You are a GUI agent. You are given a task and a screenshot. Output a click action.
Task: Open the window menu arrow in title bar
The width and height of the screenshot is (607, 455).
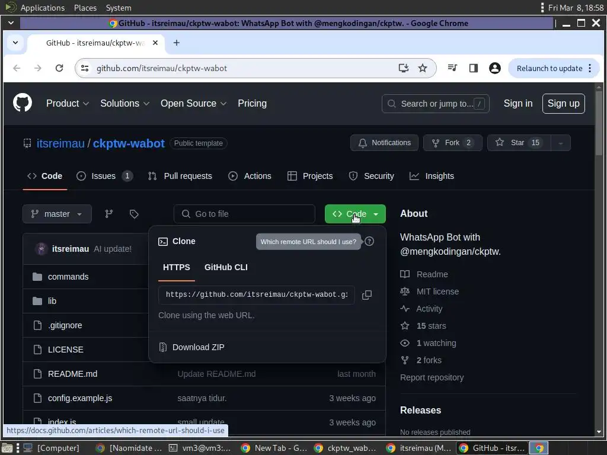(x=11, y=23)
